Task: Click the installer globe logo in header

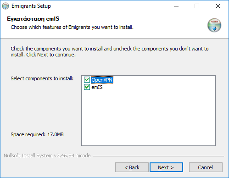Action: (x=214, y=25)
